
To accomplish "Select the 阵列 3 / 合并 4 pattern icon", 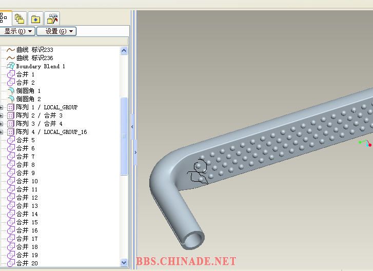I will (11, 124).
